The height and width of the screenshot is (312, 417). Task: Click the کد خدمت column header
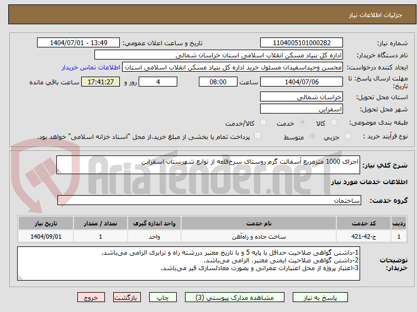click(x=363, y=223)
